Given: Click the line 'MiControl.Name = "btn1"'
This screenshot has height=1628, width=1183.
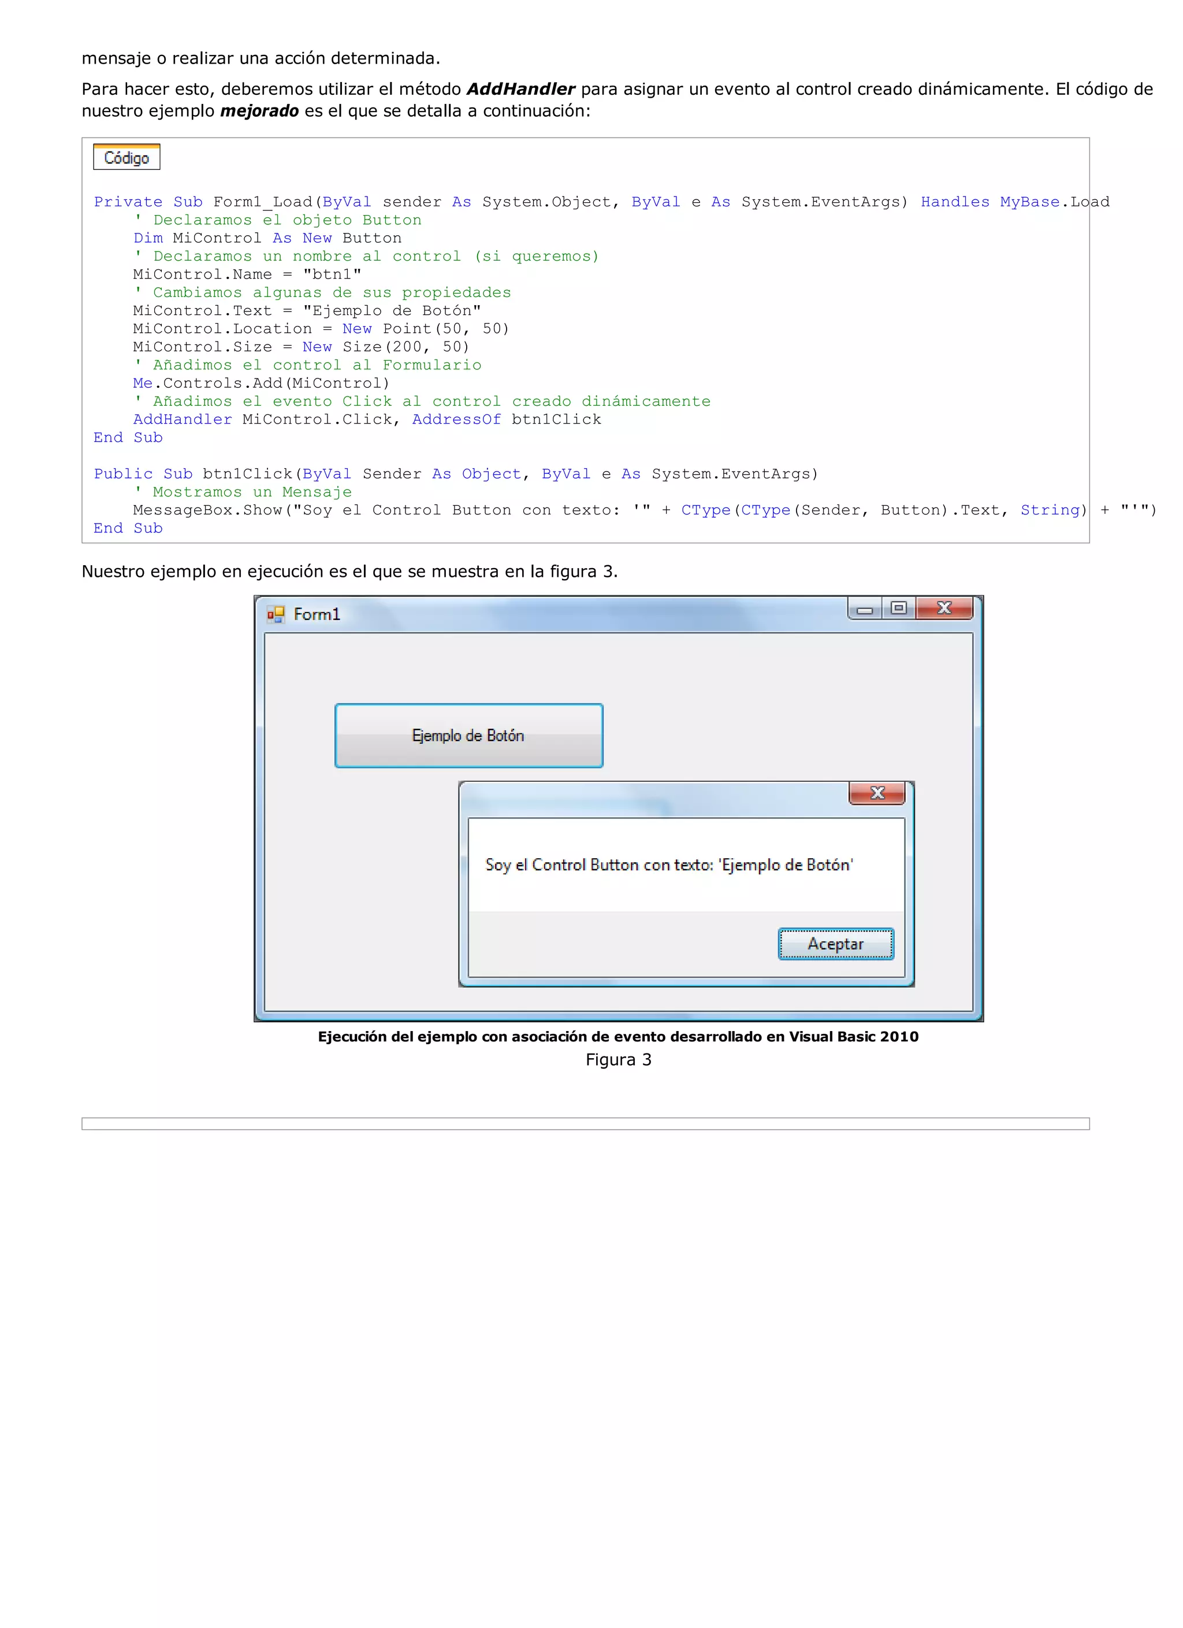Looking at the screenshot, I should click(247, 274).
